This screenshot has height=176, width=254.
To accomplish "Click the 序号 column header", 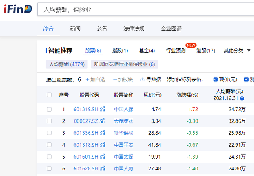I will pyautogui.click(x=63, y=95).
